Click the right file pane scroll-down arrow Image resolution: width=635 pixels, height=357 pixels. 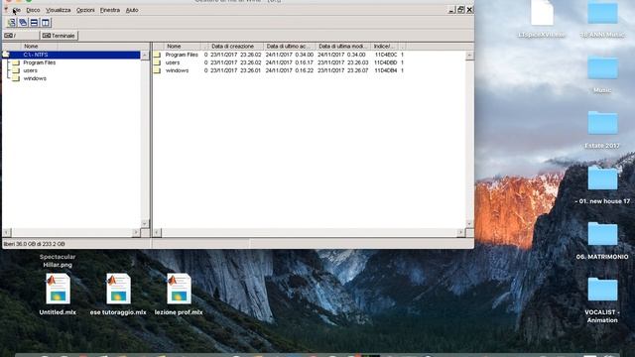pos(469,223)
